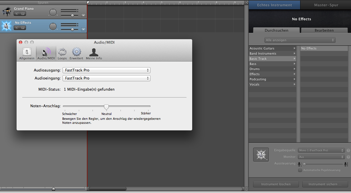Image resolution: width=351 pixels, height=193 pixels.
Task: Click the Grand Piano track icon
Action: tap(6, 12)
